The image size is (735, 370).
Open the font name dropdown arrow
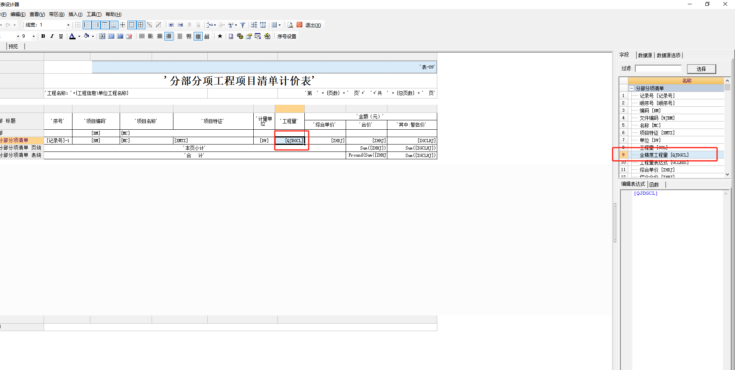18,36
